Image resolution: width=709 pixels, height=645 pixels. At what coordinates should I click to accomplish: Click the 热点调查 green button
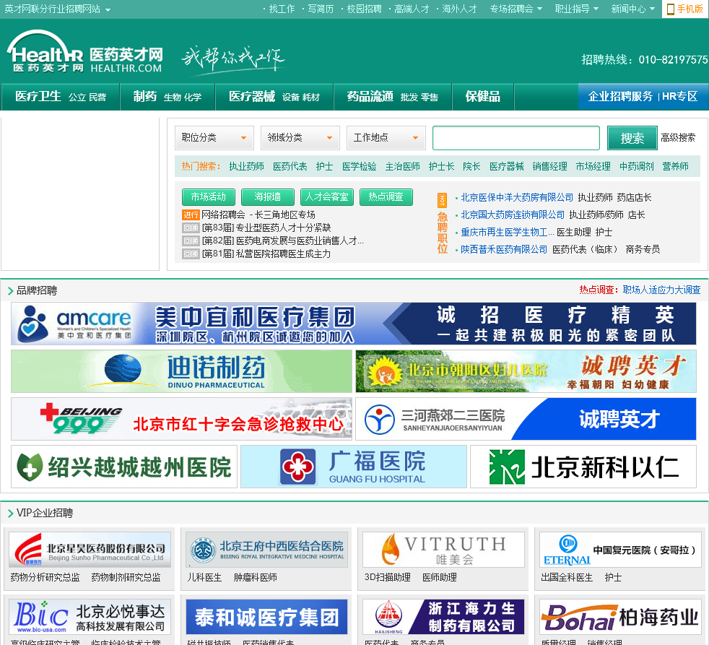coord(386,196)
